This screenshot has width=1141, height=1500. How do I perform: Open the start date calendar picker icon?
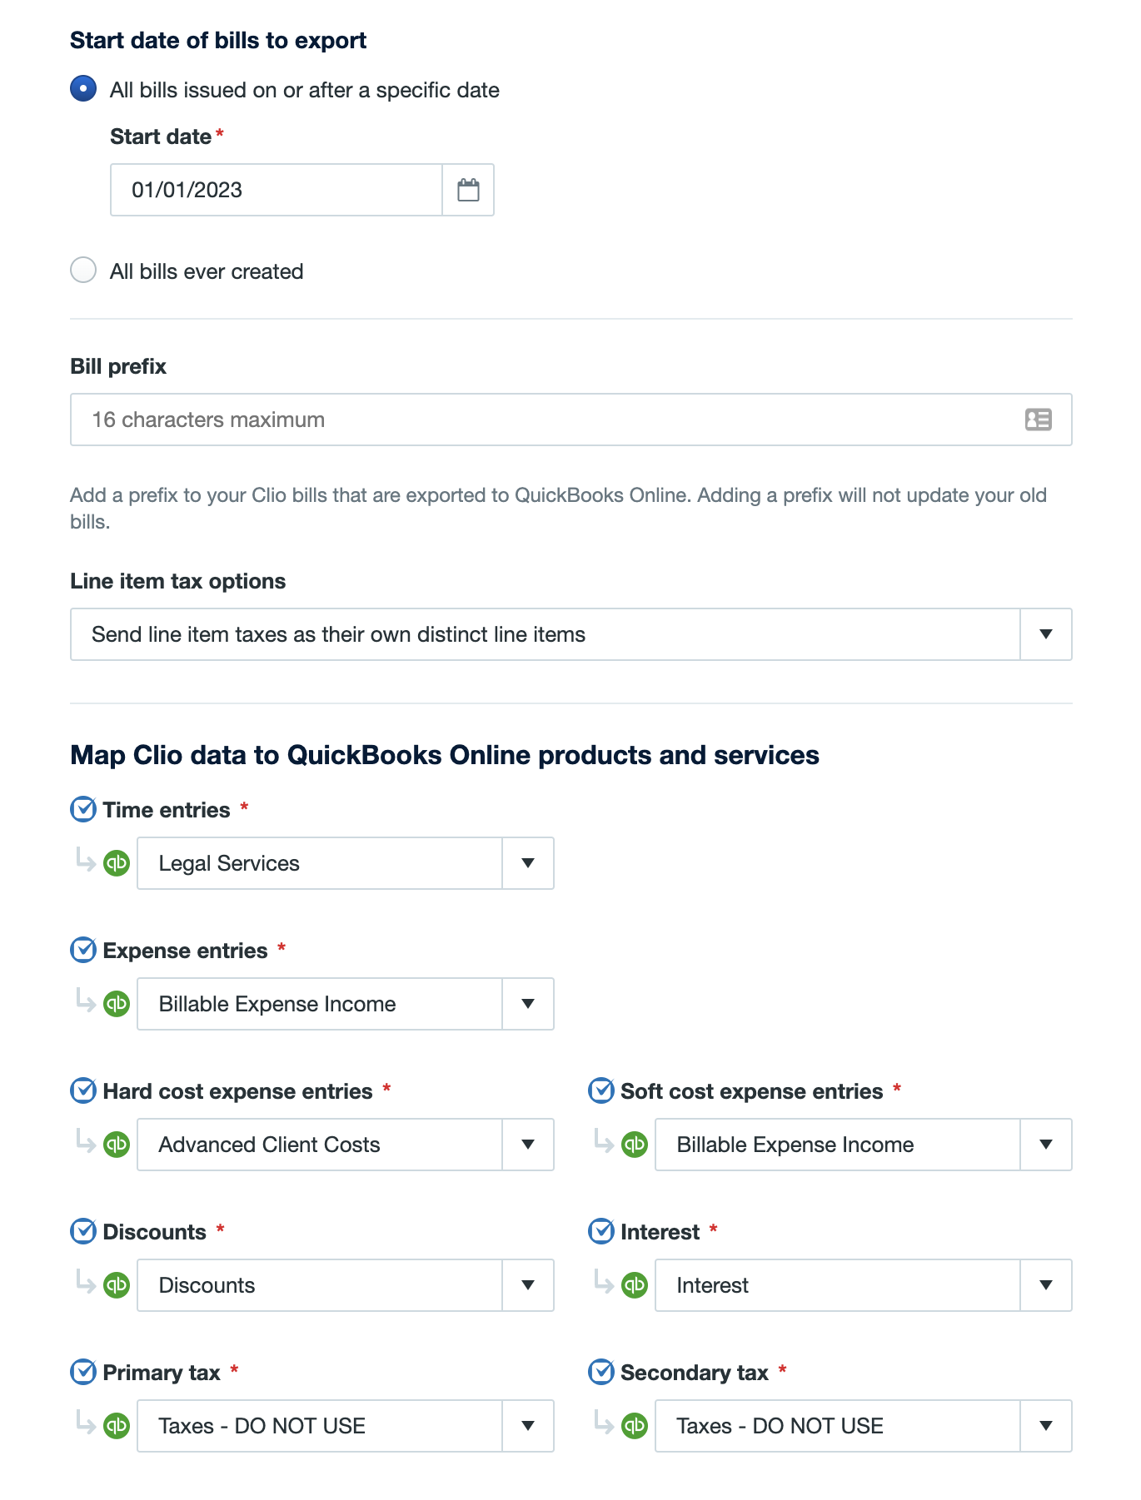(468, 190)
